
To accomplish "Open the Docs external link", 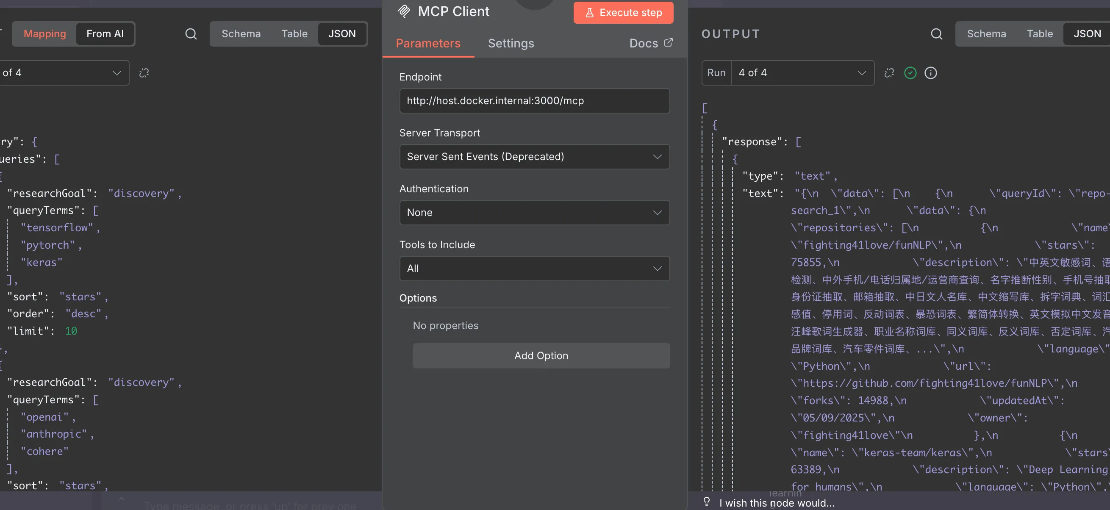I will click(651, 43).
